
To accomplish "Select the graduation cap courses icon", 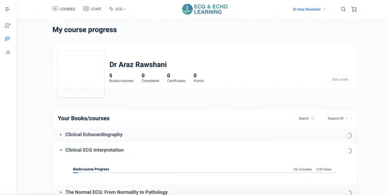I will [x=8, y=39].
